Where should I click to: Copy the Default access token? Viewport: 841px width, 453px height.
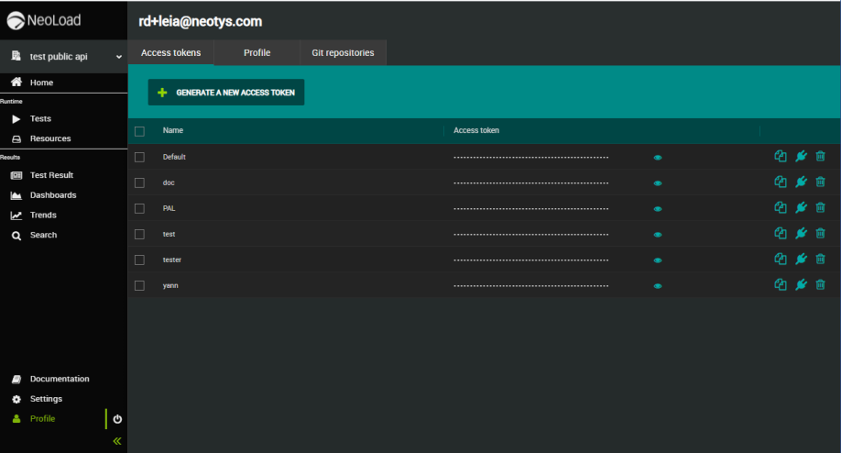coord(781,156)
